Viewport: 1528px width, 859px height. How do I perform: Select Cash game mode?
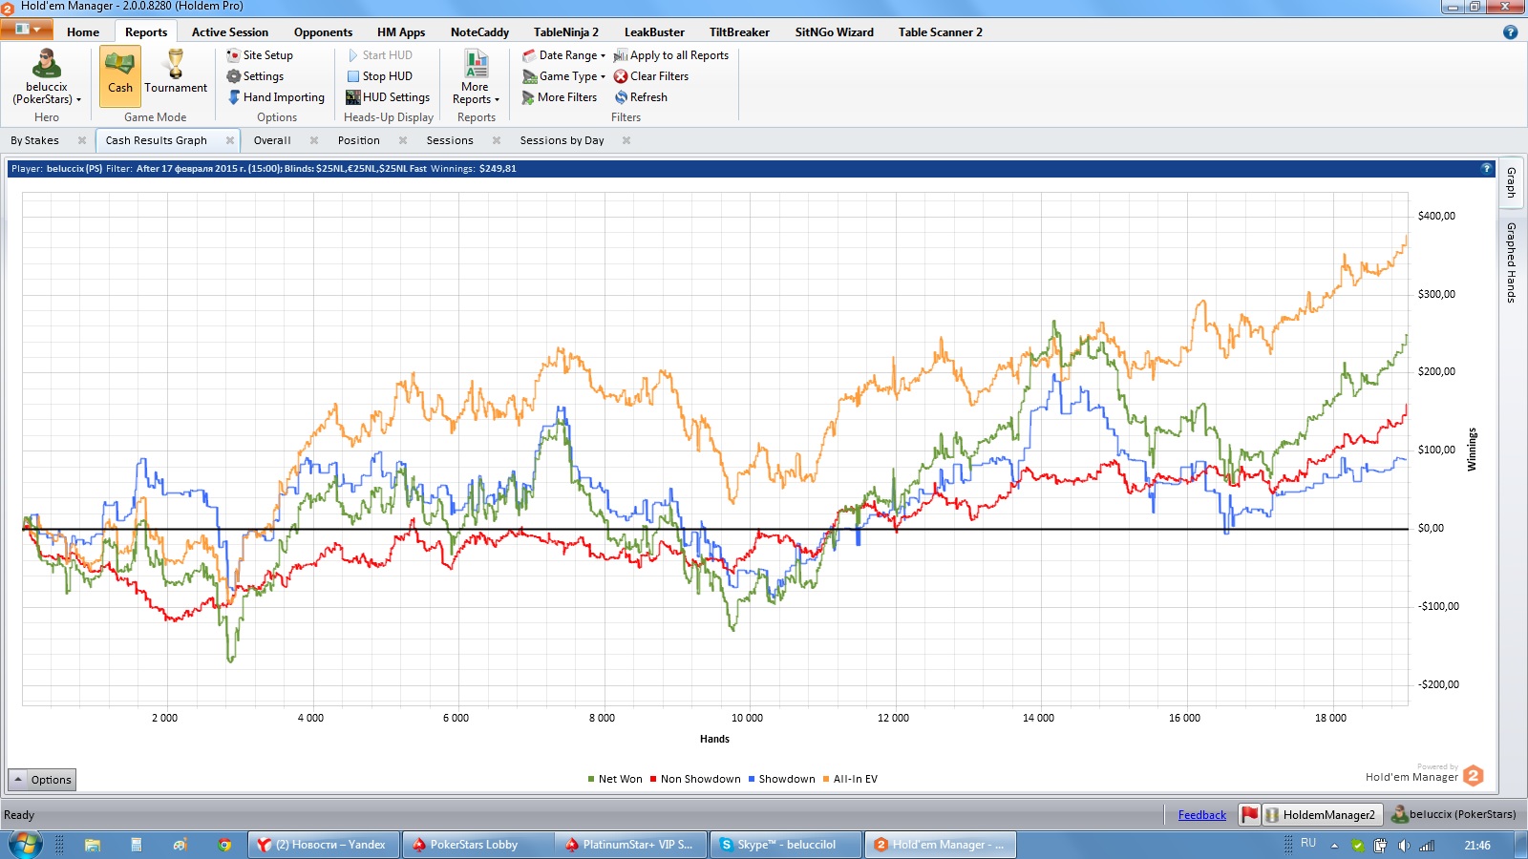(x=120, y=74)
